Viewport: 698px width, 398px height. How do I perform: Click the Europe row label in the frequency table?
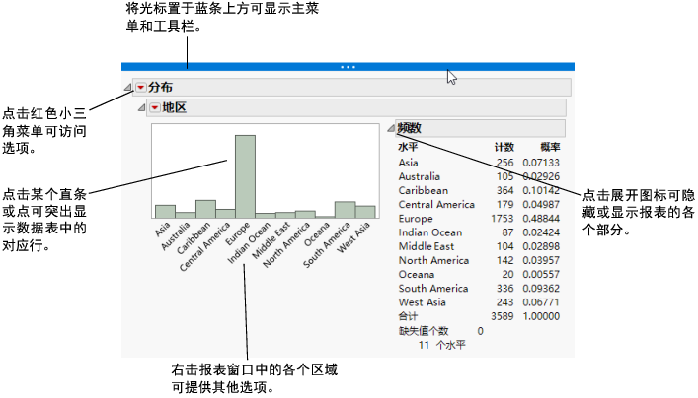click(416, 219)
